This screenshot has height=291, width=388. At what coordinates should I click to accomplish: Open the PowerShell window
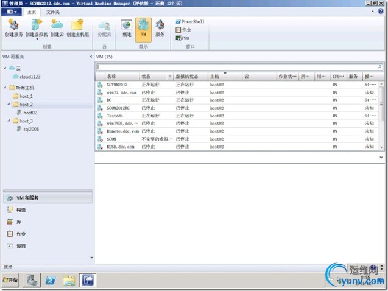190,21
